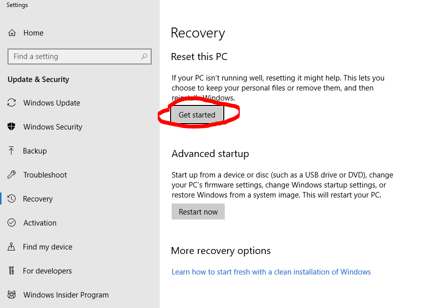Go to Windows Update settings
This screenshot has width=438, height=308.
tap(80, 102)
